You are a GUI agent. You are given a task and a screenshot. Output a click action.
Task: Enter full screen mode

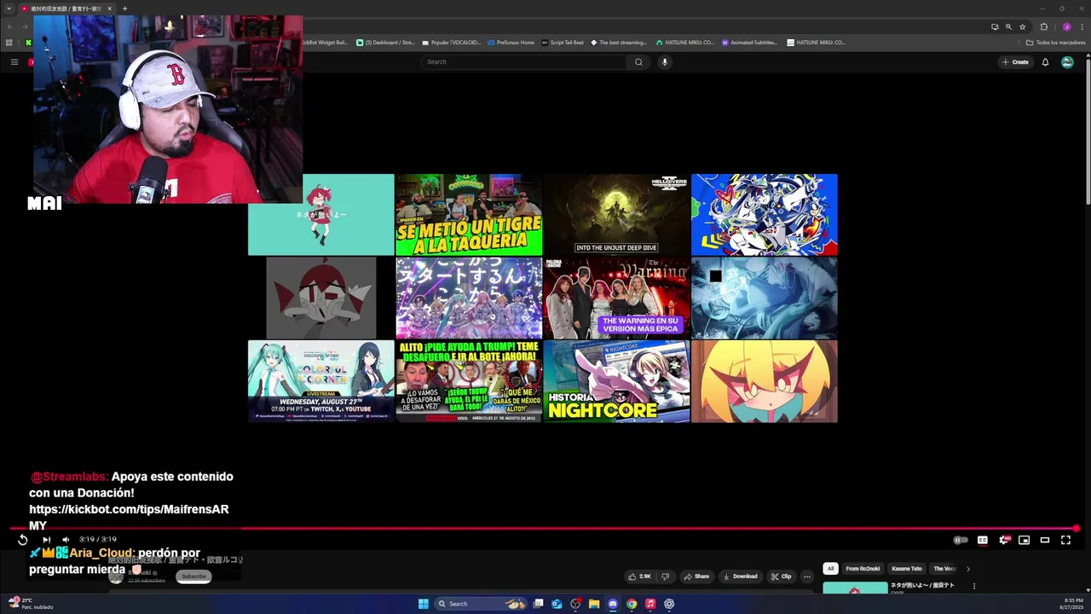tap(1065, 540)
